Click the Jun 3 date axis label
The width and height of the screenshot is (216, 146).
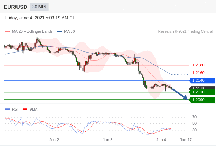108,140
